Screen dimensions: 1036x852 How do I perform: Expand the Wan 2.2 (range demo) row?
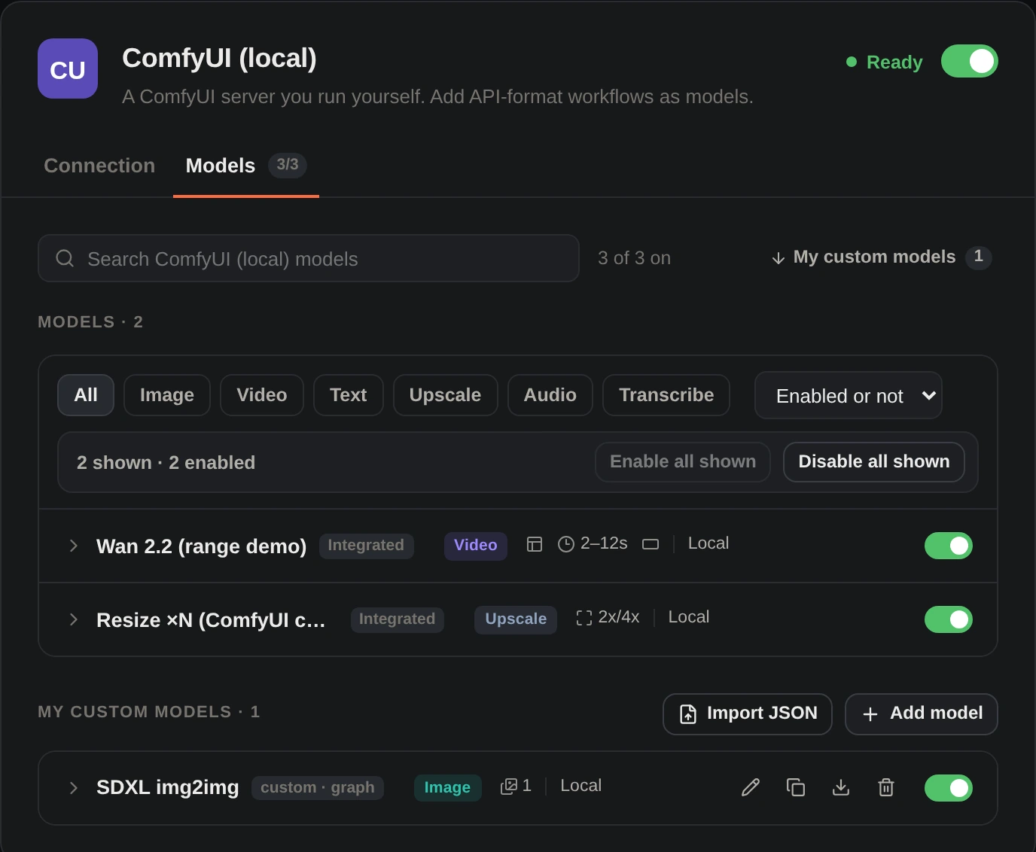(x=74, y=546)
